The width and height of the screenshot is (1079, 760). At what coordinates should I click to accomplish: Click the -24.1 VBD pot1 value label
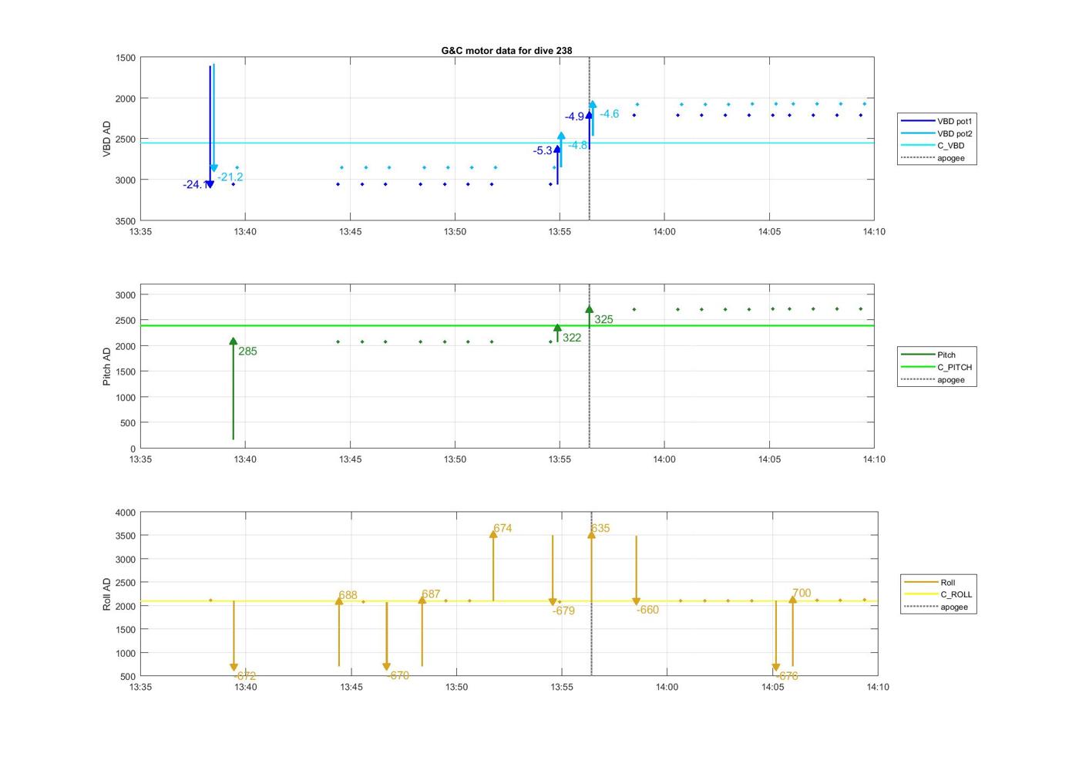pyautogui.click(x=194, y=185)
